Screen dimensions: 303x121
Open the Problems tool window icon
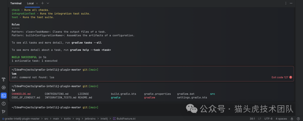[x=4, y=104]
